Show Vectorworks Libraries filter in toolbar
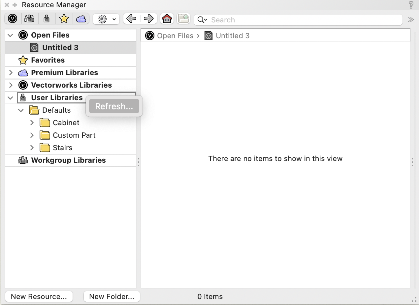The image size is (419, 305). click(13, 19)
